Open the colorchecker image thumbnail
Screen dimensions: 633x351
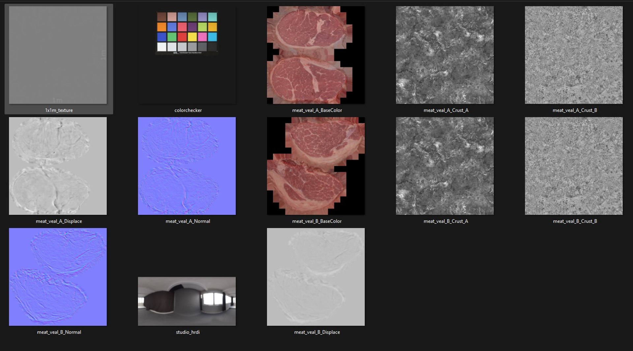pos(187,55)
